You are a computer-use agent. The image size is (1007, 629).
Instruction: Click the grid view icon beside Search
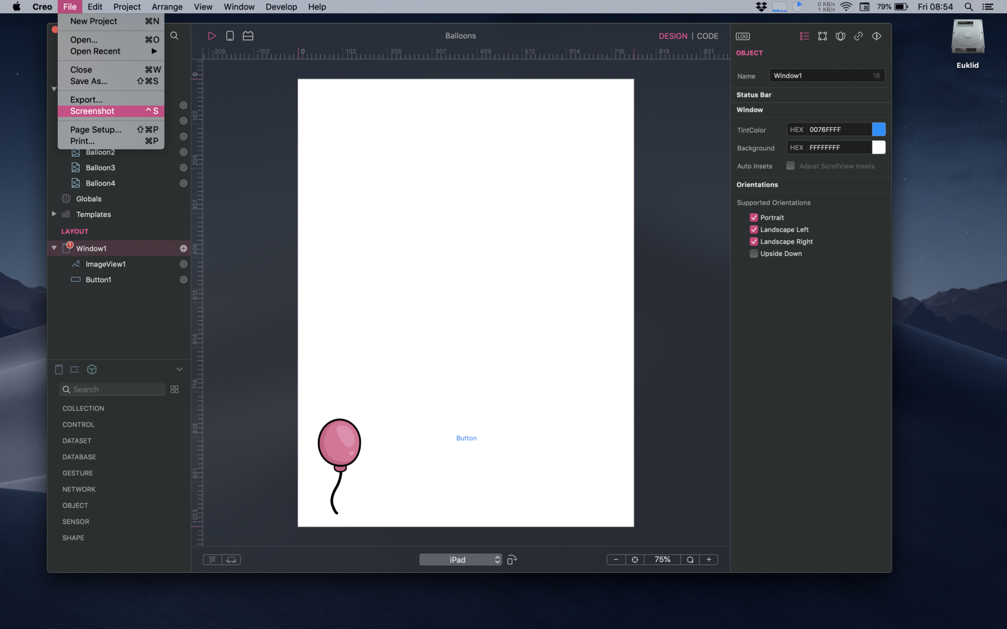coord(174,389)
